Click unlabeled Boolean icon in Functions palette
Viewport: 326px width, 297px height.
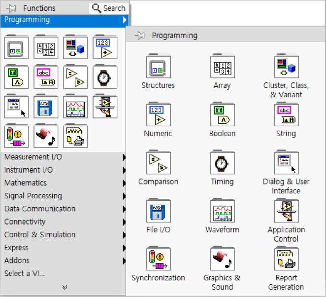(x=16, y=76)
